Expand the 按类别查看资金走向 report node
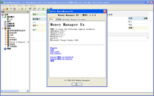 click(x=5, y=30)
